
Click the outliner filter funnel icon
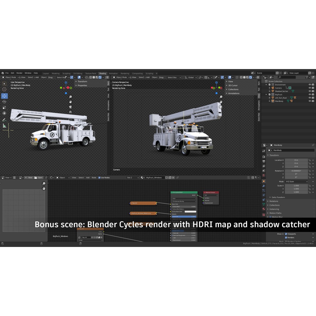(307, 77)
